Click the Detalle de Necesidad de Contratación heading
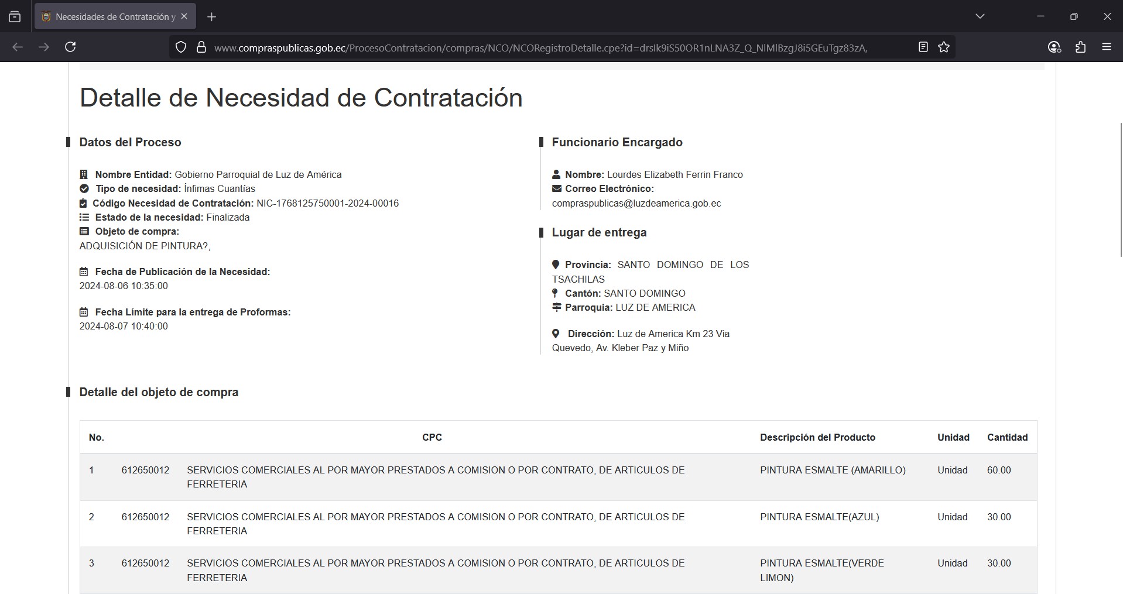The width and height of the screenshot is (1123, 594). pos(301,98)
